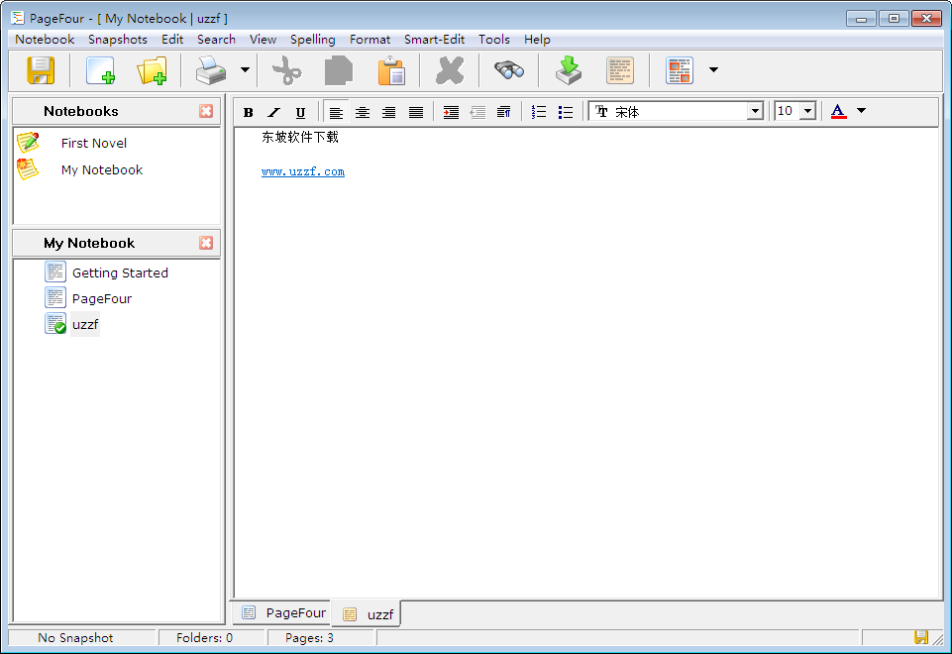This screenshot has width=952, height=654.
Task: Open the Smart-Edit menu
Action: click(x=434, y=40)
